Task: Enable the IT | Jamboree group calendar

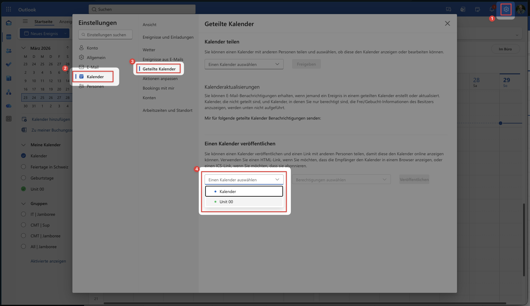Action: 23,214
